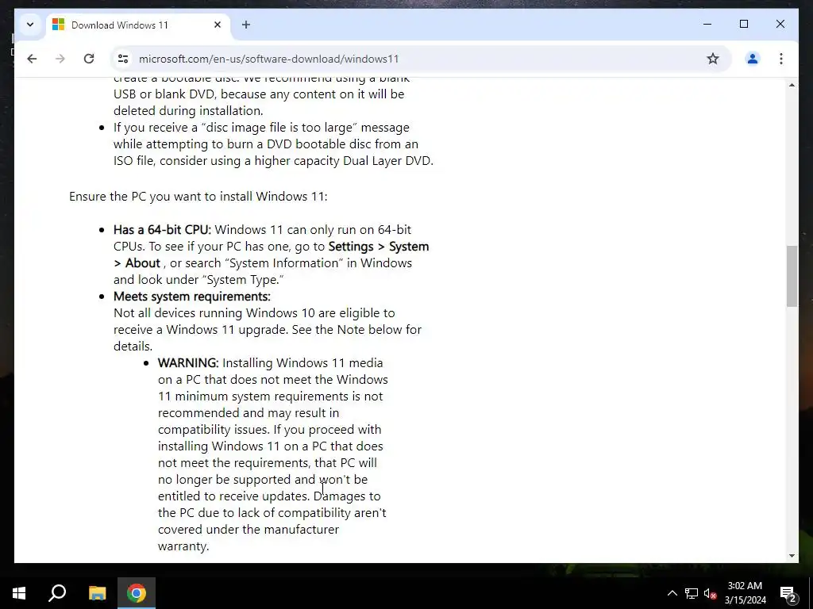
Task: Close the Download Windows 11 tab
Action: click(218, 25)
